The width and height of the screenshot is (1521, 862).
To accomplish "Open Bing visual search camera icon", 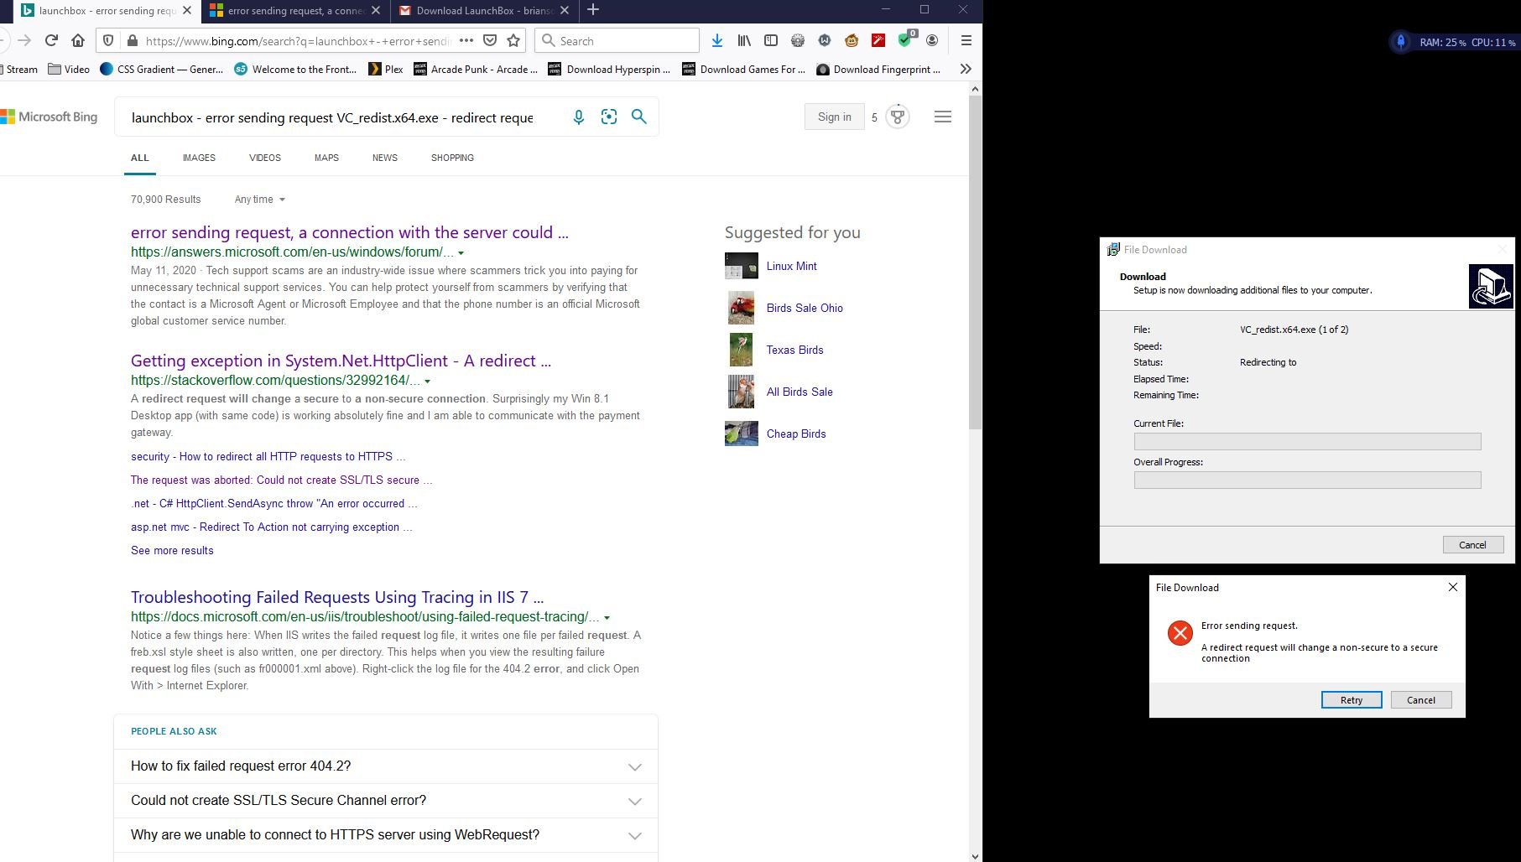I will pos(609,117).
